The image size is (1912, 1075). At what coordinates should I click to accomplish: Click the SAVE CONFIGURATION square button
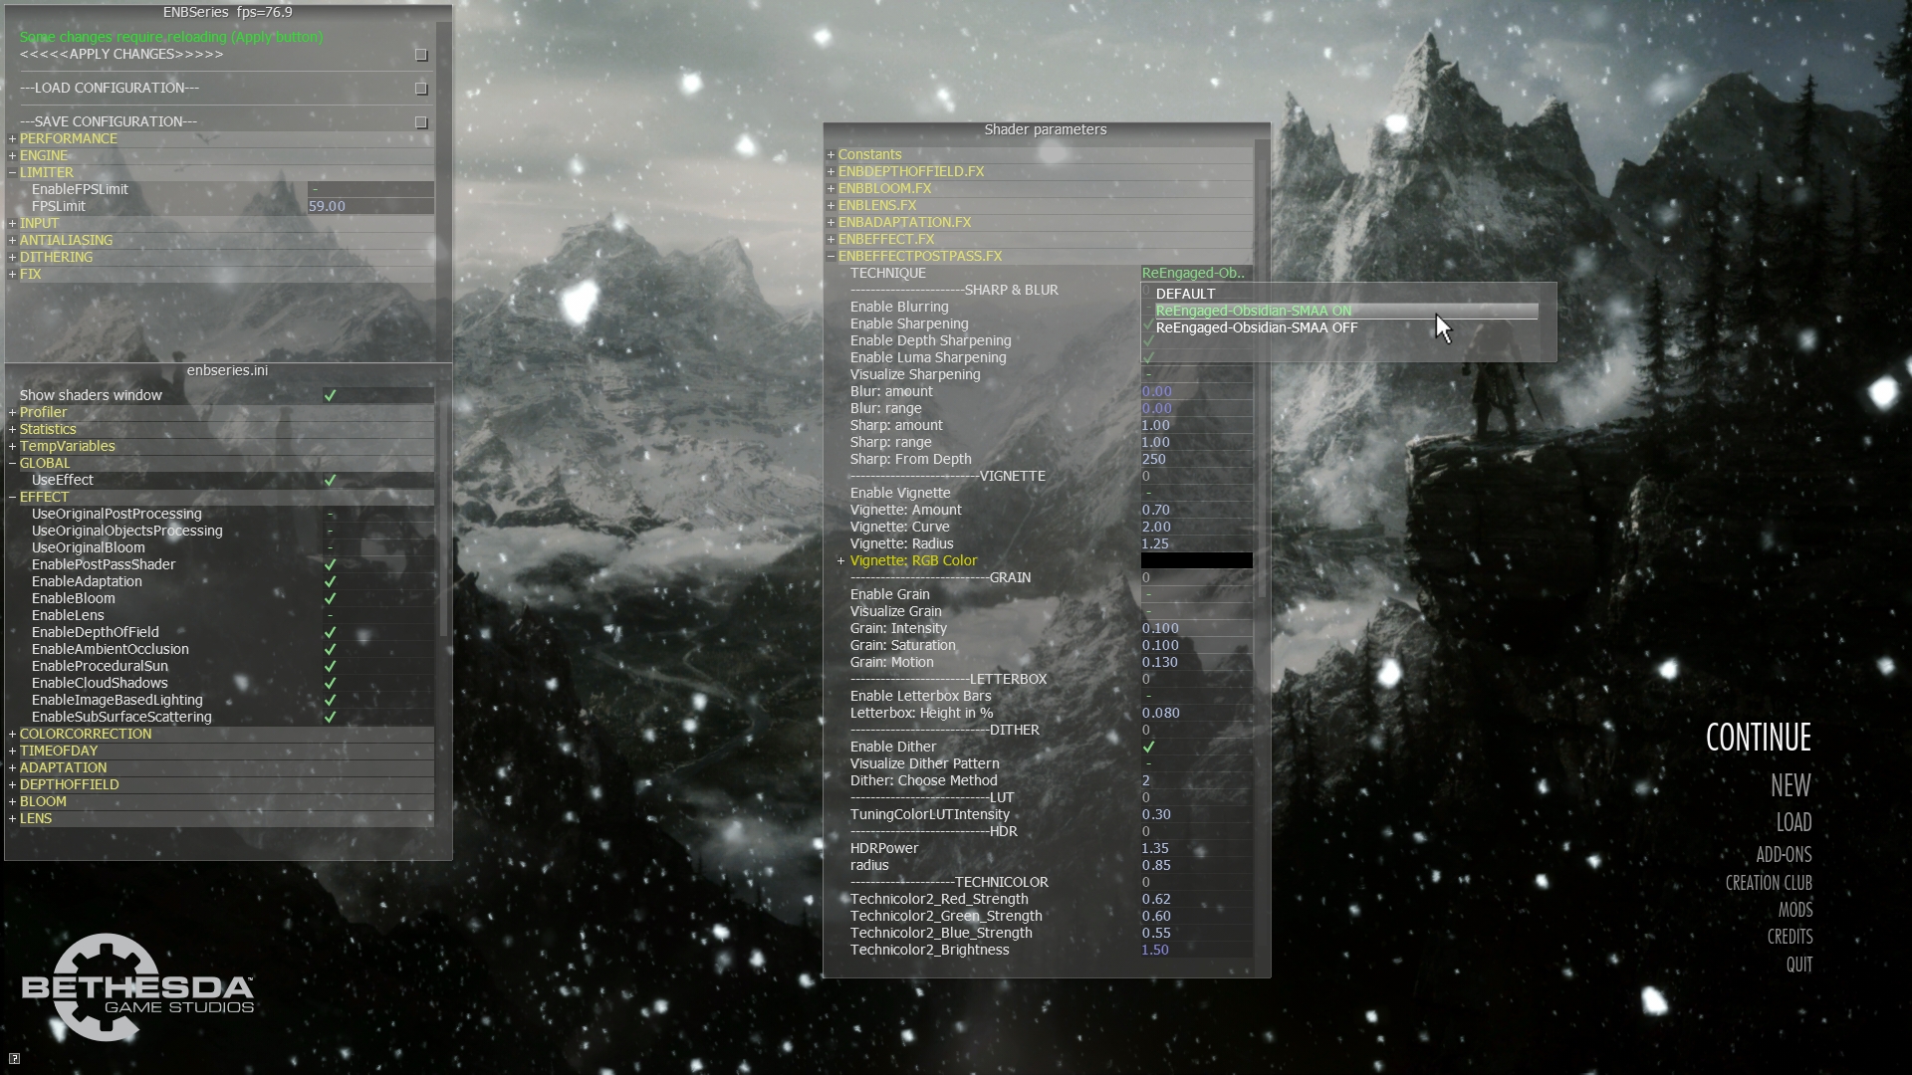point(421,122)
